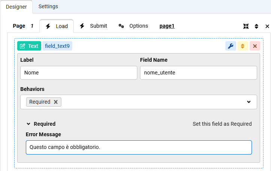The width and height of the screenshot is (271, 171).
Task: Click the page reorder up-down arrows icon
Action: pyautogui.click(x=256, y=26)
